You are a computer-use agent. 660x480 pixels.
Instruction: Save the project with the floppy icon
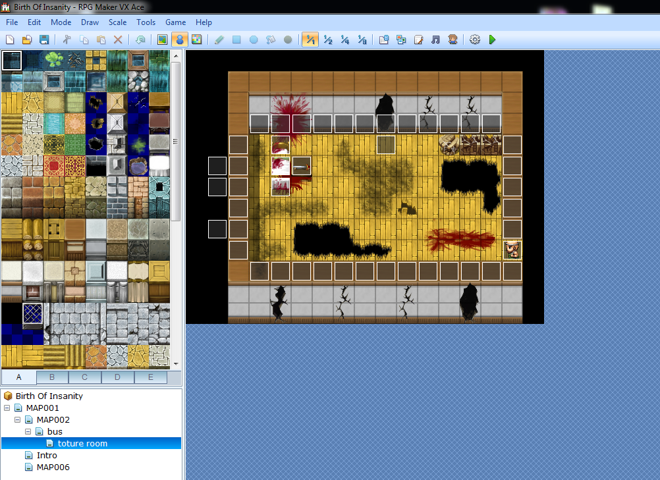pos(43,40)
